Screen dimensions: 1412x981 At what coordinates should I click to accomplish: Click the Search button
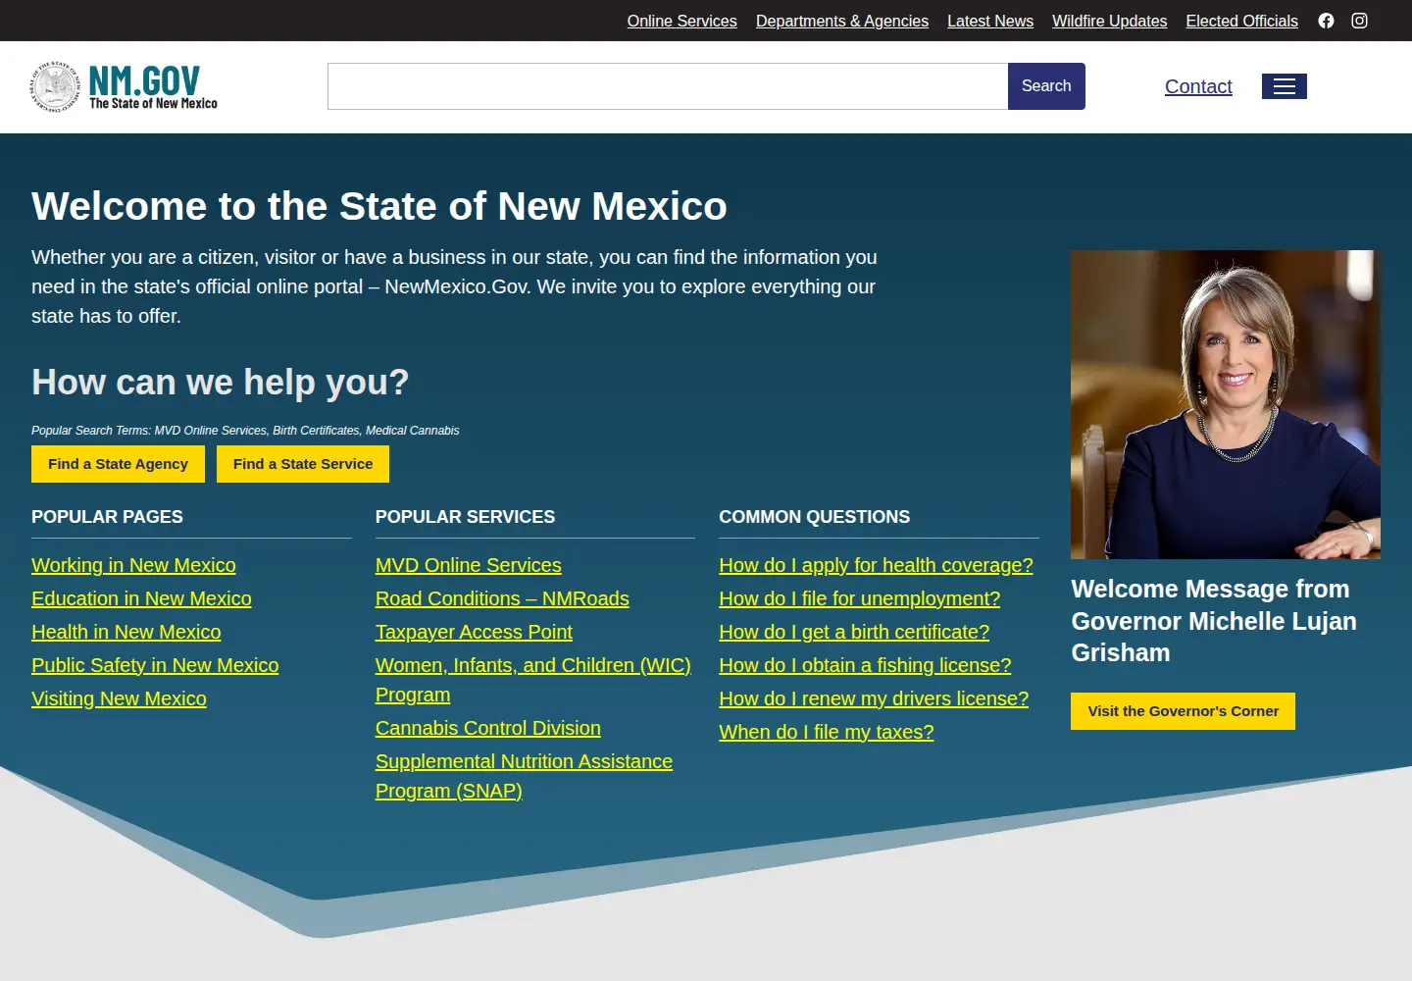(x=1046, y=86)
